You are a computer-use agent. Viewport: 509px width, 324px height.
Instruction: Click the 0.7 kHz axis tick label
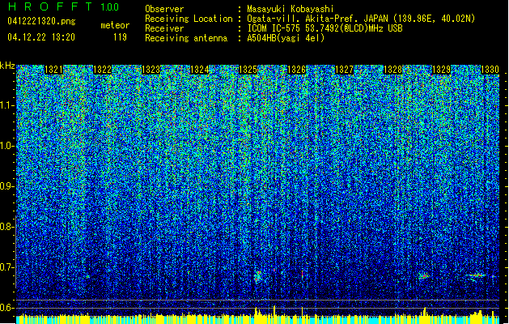tap(7, 267)
